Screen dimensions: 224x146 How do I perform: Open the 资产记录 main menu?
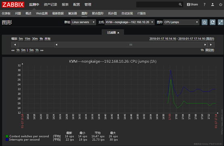[51, 4]
